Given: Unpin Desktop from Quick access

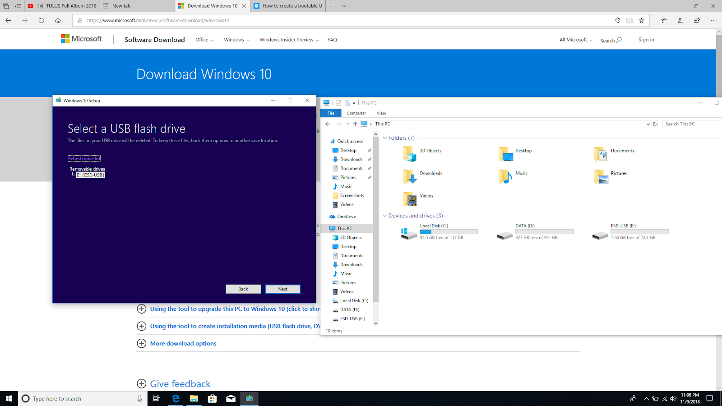Looking at the screenshot, I should click(369, 150).
